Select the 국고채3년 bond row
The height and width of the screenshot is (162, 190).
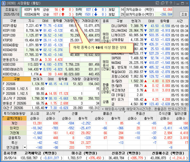(x=150, y=90)
